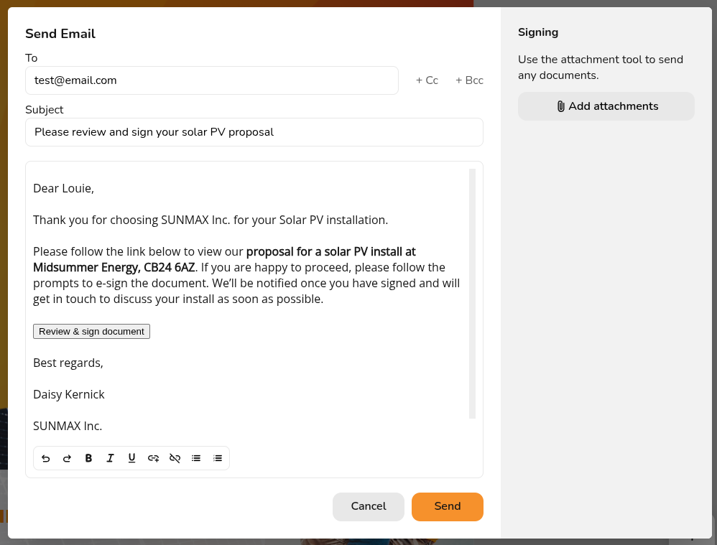
Task: Add a Cc recipient
Action: 427,80
